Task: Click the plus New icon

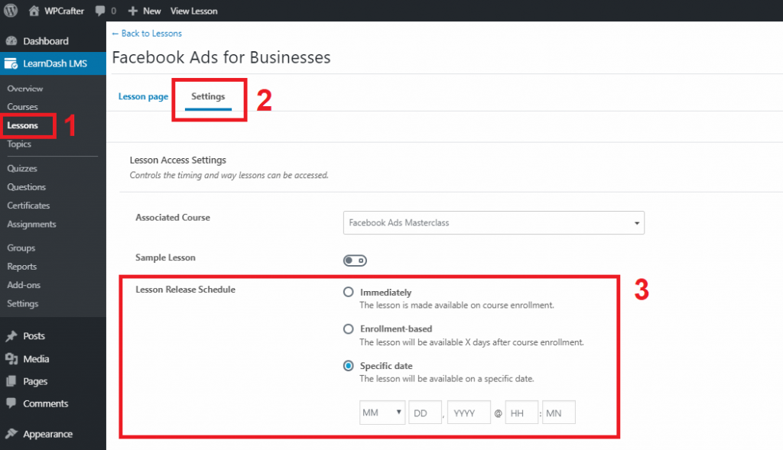Action: pyautogui.click(x=133, y=11)
